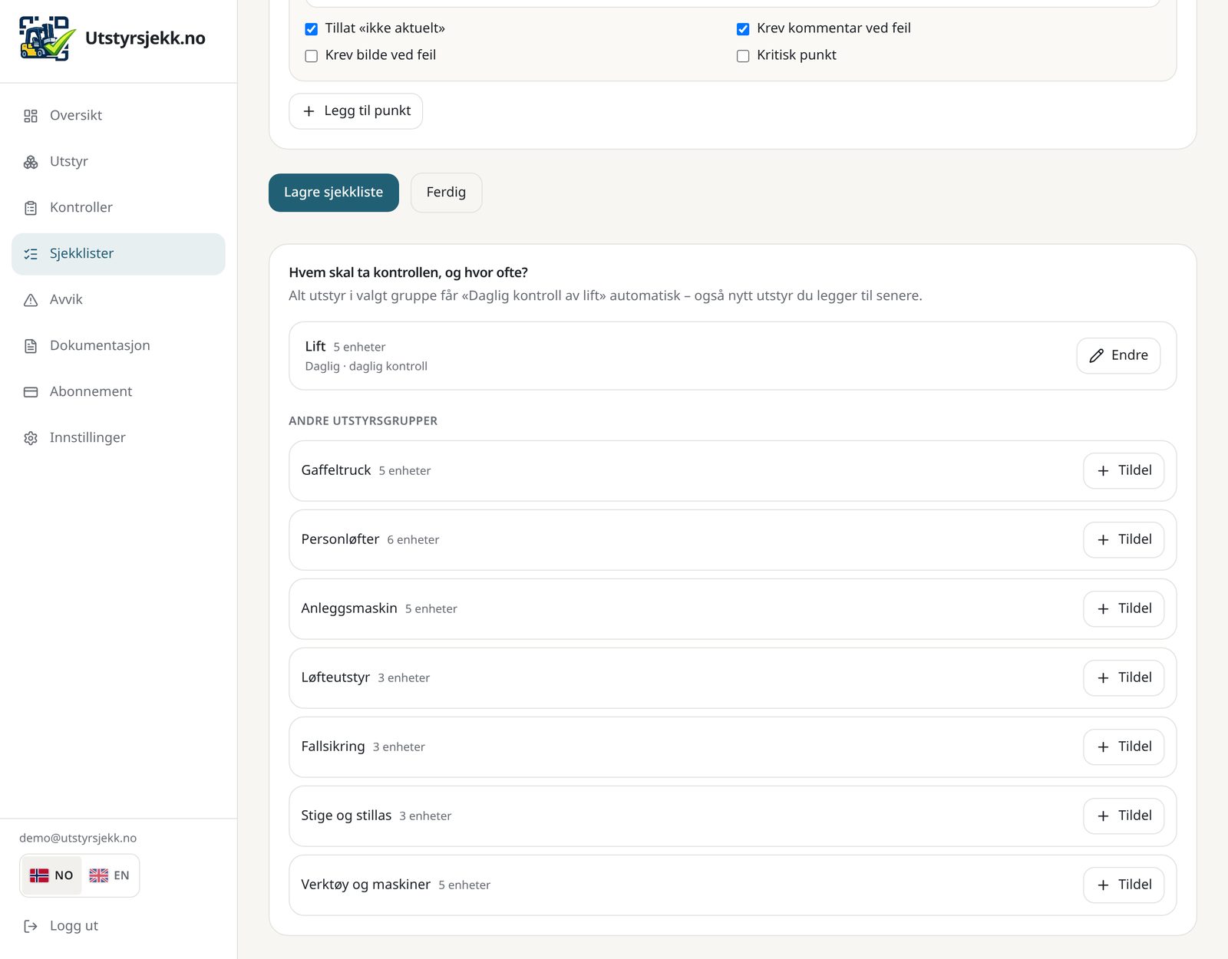The image size is (1228, 959).
Task: Click the Oversikt dashboard icon
Action: (x=31, y=116)
